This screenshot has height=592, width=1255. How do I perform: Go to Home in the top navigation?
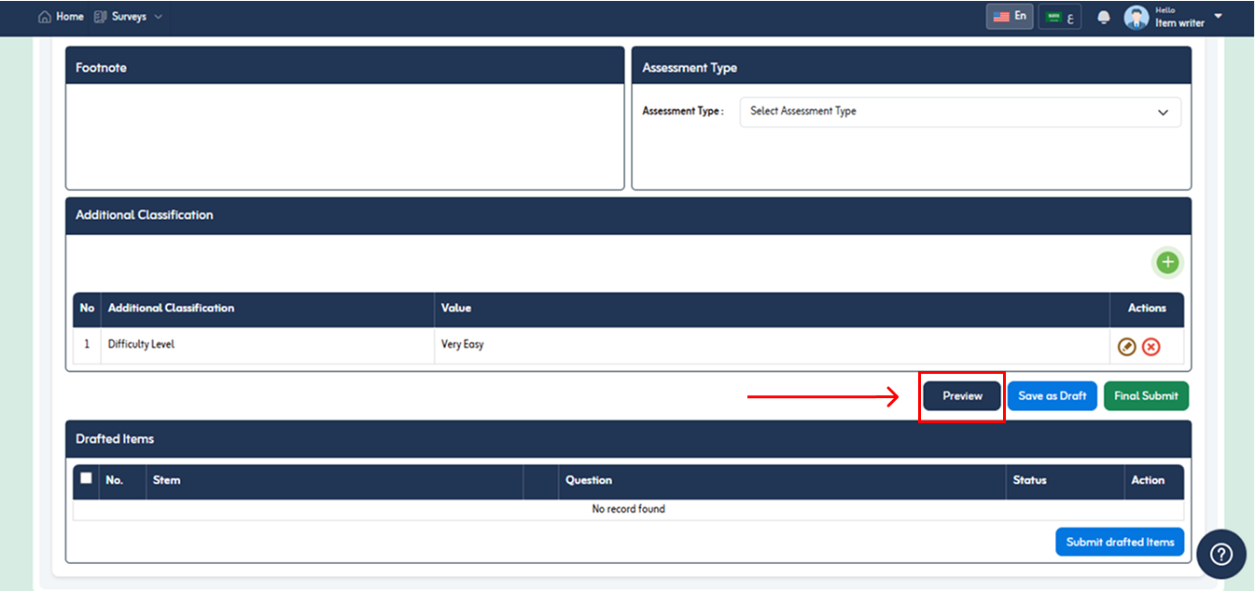(x=61, y=17)
